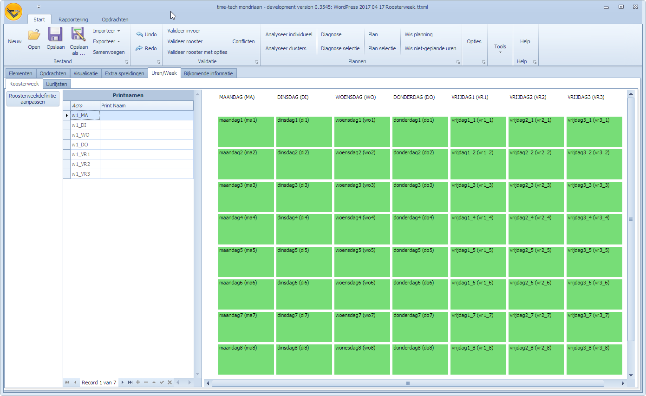Click the Redo arrow button
The height and width of the screenshot is (396, 646).
coord(146,48)
